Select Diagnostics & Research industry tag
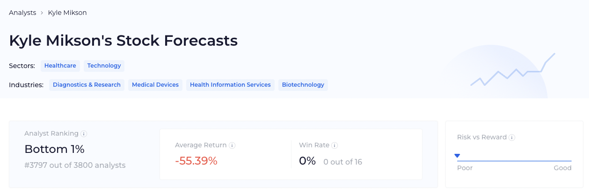This screenshot has height=193, width=589. point(87,85)
